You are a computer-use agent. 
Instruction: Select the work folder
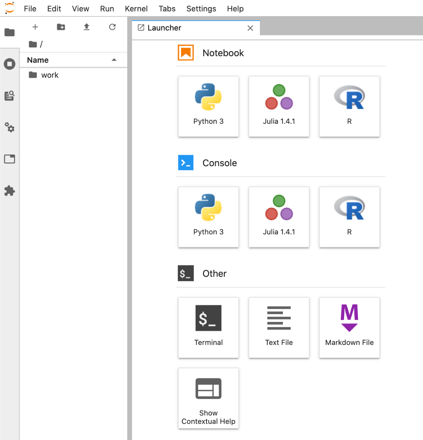pos(73,75)
